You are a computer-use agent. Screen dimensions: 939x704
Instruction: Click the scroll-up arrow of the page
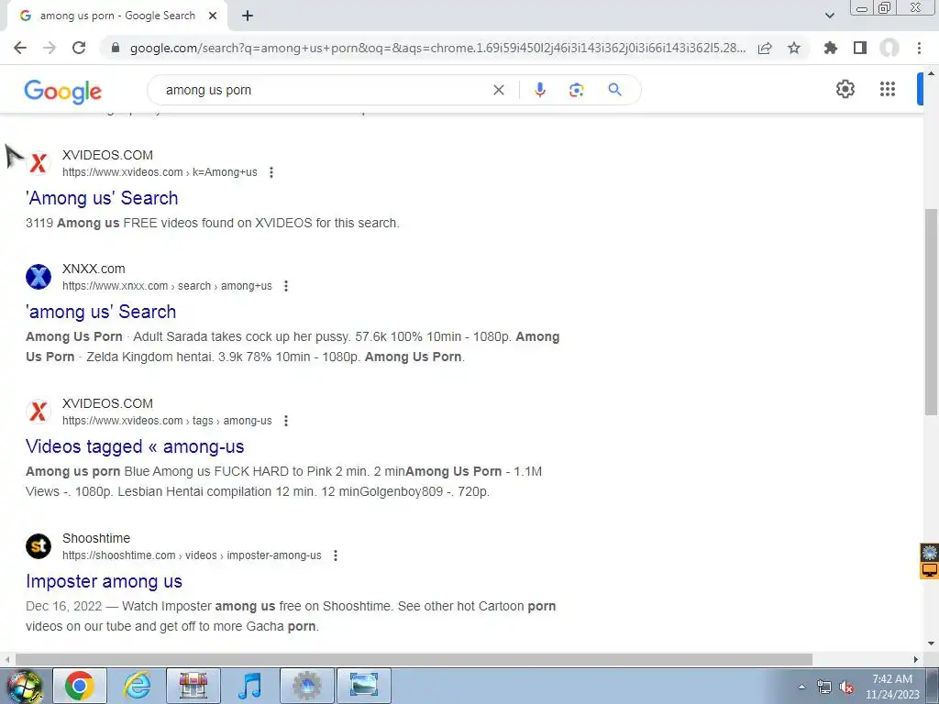[931, 73]
